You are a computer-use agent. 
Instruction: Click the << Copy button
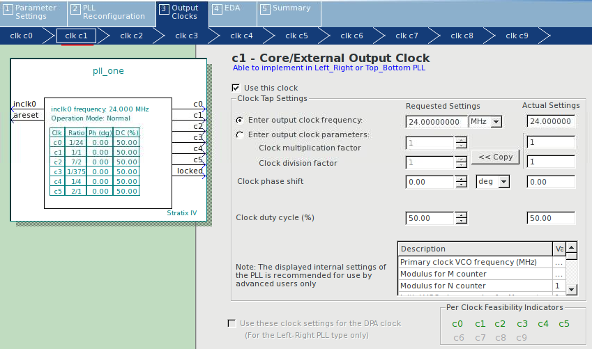coord(495,157)
